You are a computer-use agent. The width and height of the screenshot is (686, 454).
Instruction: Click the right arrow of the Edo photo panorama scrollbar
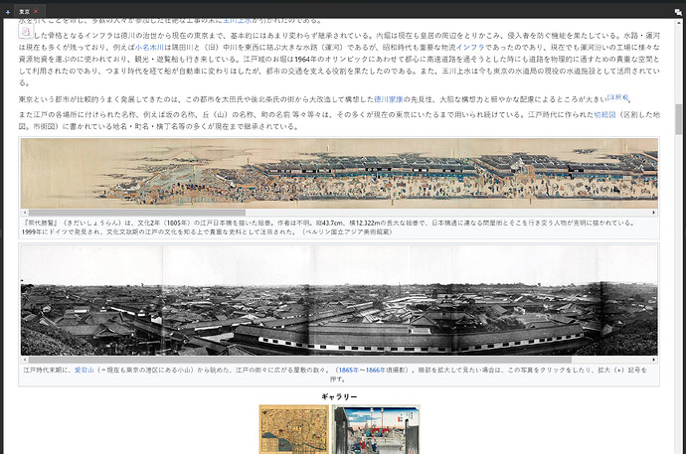coord(653,360)
